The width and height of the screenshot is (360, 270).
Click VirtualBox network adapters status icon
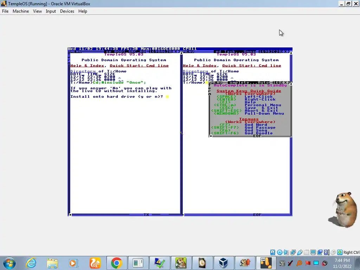point(293,252)
